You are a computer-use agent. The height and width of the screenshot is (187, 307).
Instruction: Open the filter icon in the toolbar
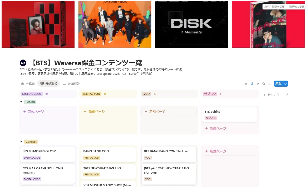tap(246, 83)
